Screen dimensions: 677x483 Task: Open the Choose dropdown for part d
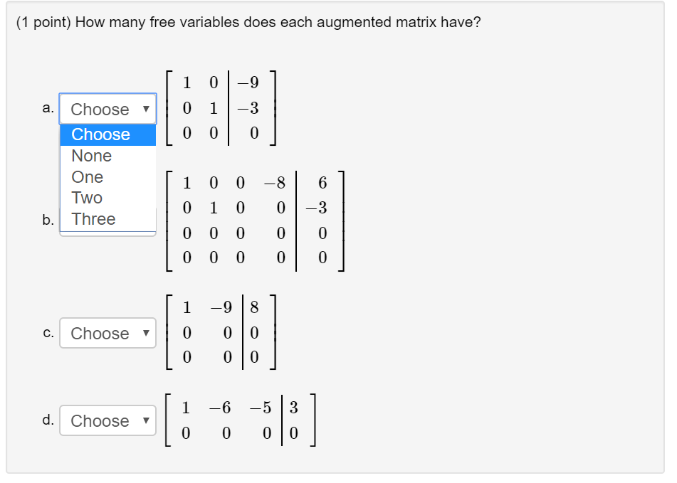click(x=107, y=420)
